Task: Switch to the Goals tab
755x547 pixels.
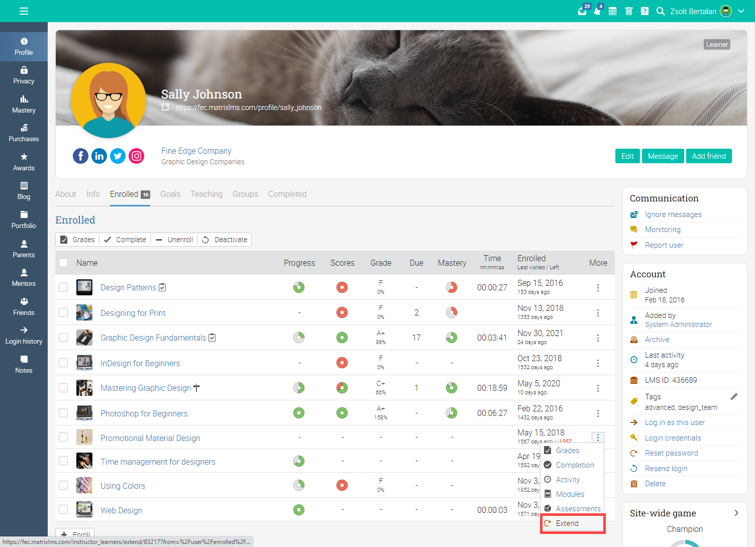Action: (170, 194)
